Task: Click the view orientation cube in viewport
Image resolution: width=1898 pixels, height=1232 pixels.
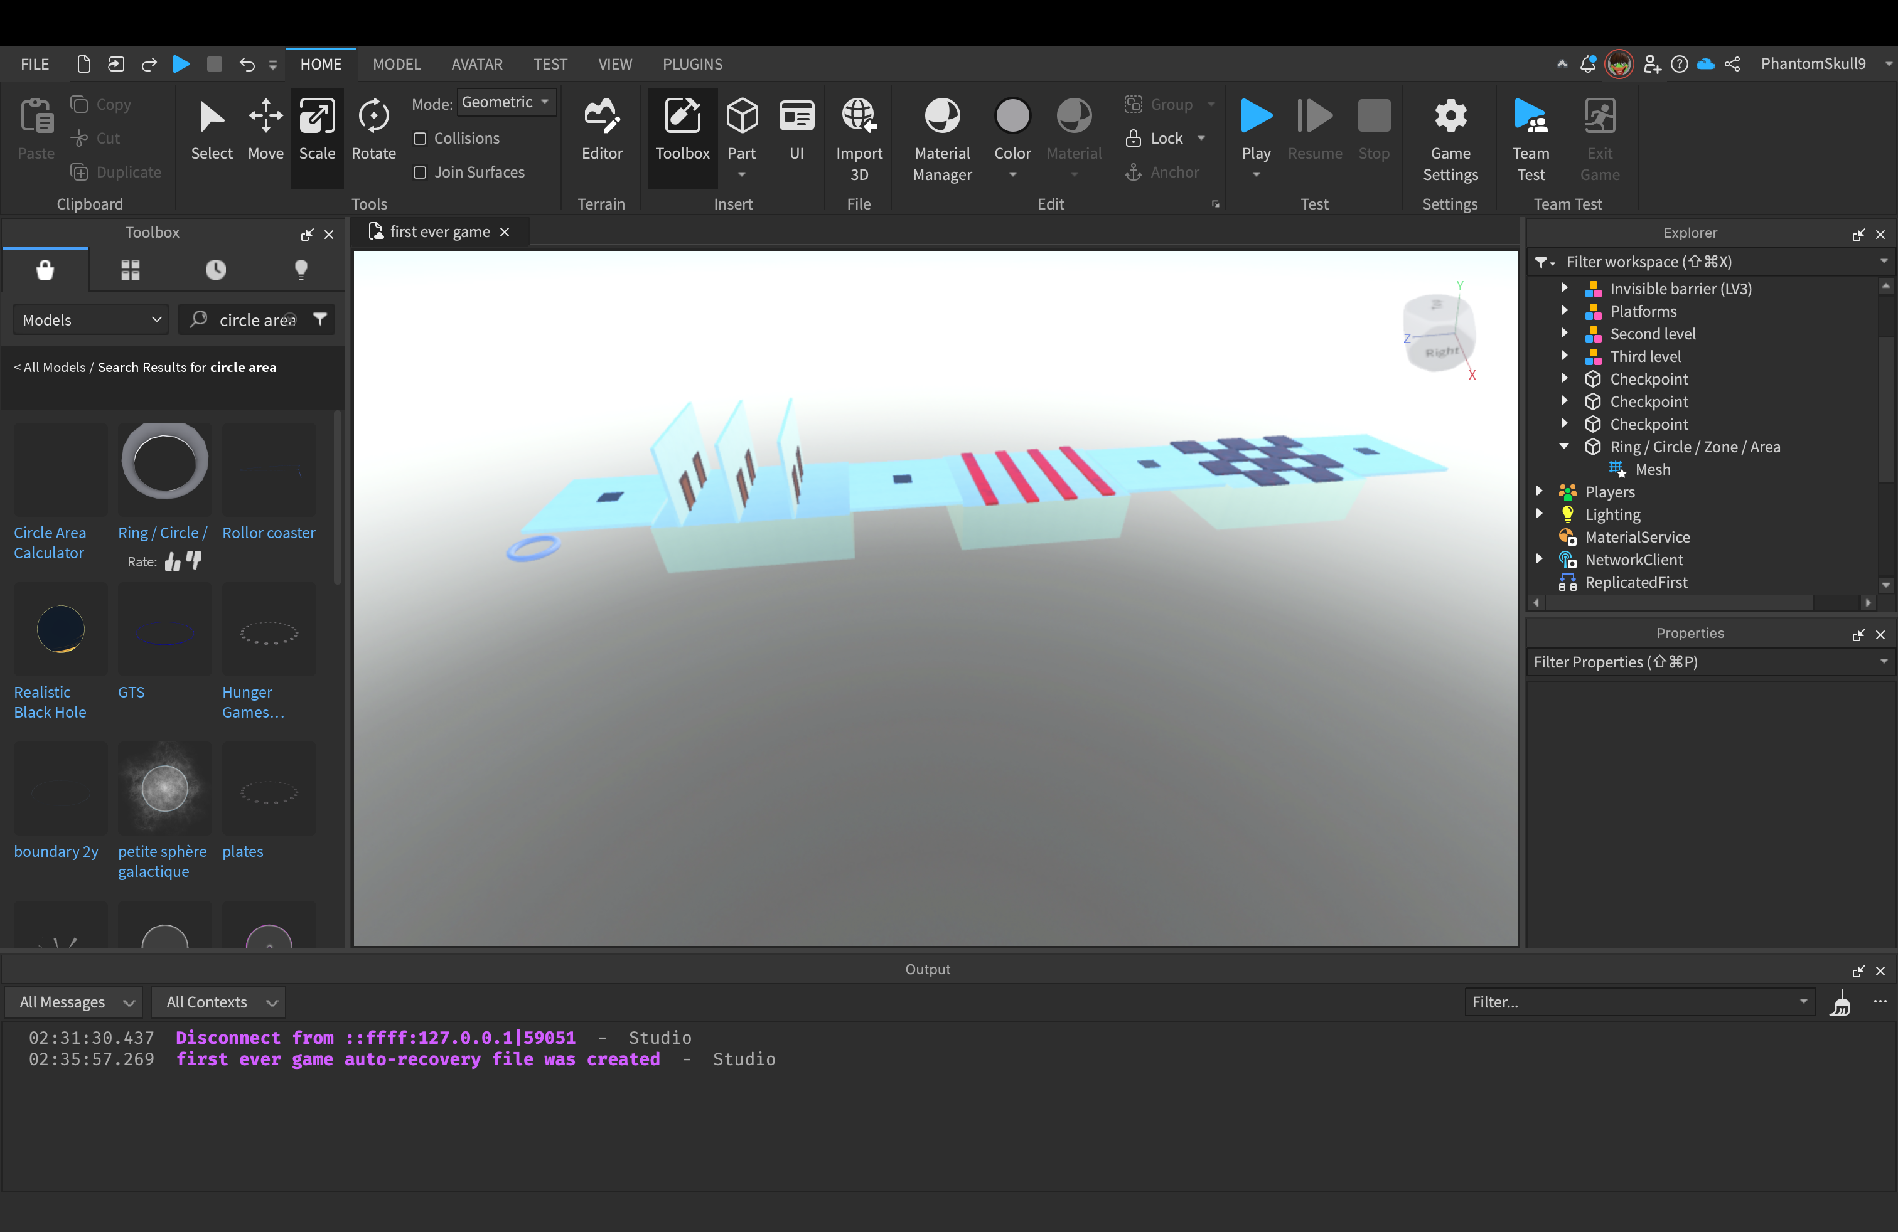Action: [1438, 332]
